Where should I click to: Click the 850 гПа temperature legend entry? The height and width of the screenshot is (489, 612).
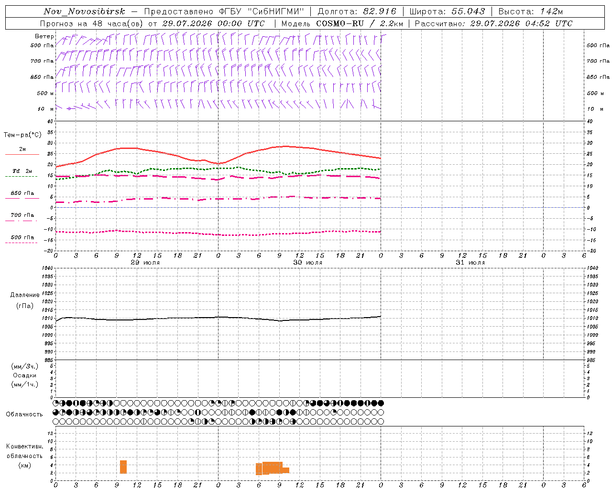click(22, 193)
